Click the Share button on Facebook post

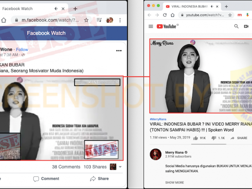tap(99, 179)
